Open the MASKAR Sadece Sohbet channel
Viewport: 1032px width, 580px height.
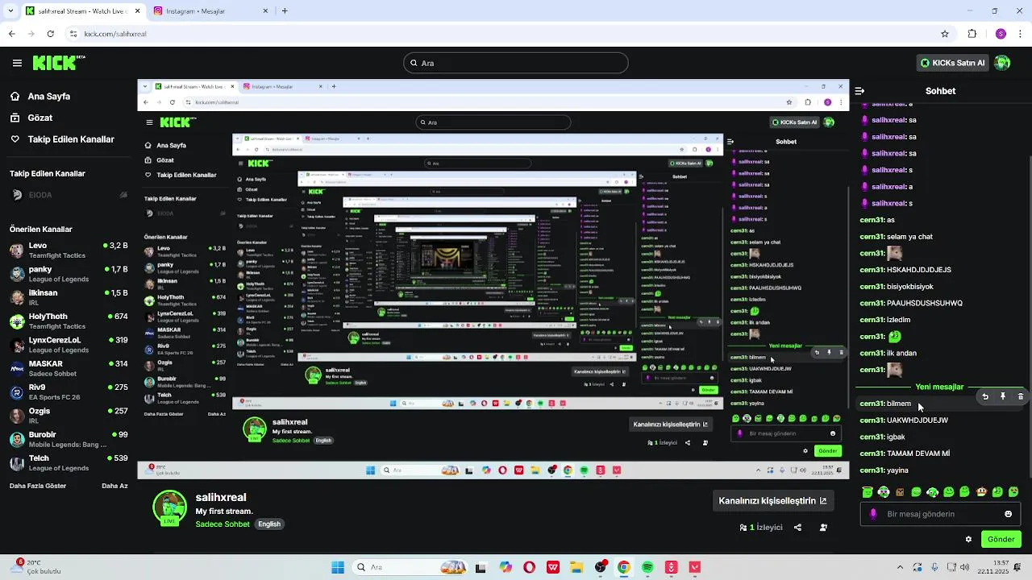[69, 368]
